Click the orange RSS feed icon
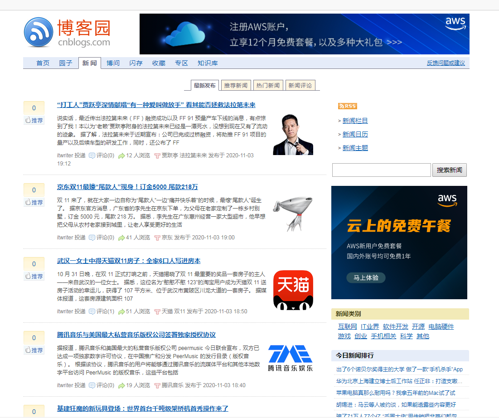 coord(347,106)
